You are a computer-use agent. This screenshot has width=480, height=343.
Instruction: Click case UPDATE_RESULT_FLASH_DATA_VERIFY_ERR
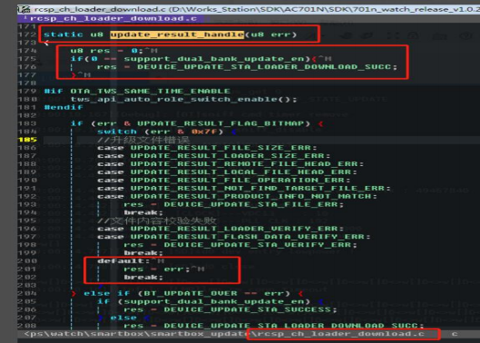[234, 237]
